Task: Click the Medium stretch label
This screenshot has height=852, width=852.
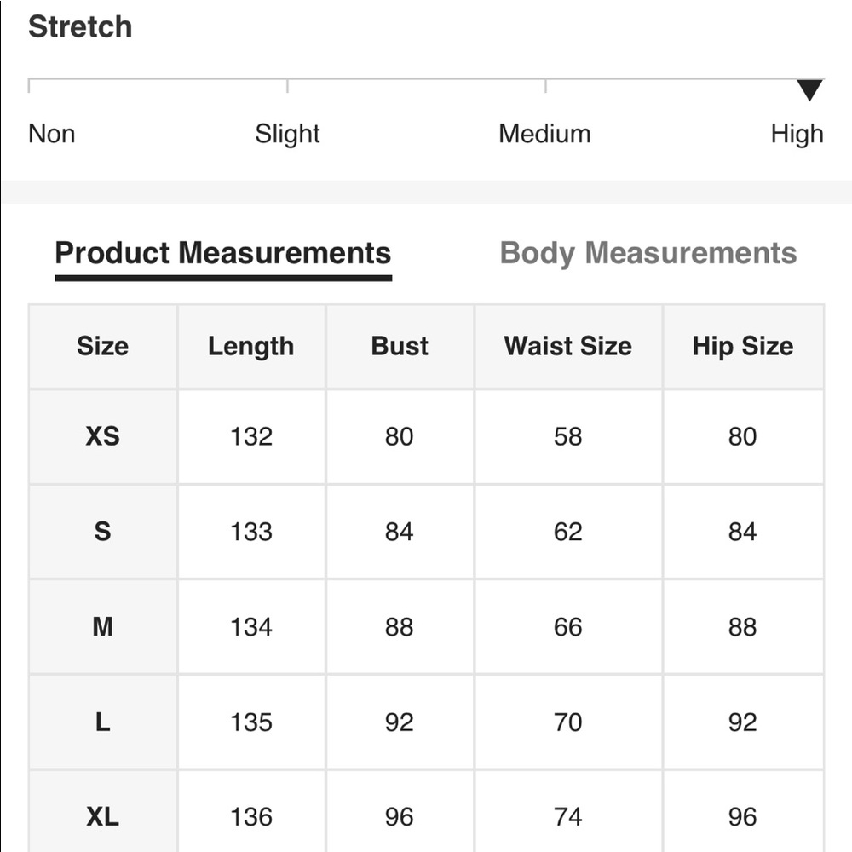Action: click(x=544, y=134)
